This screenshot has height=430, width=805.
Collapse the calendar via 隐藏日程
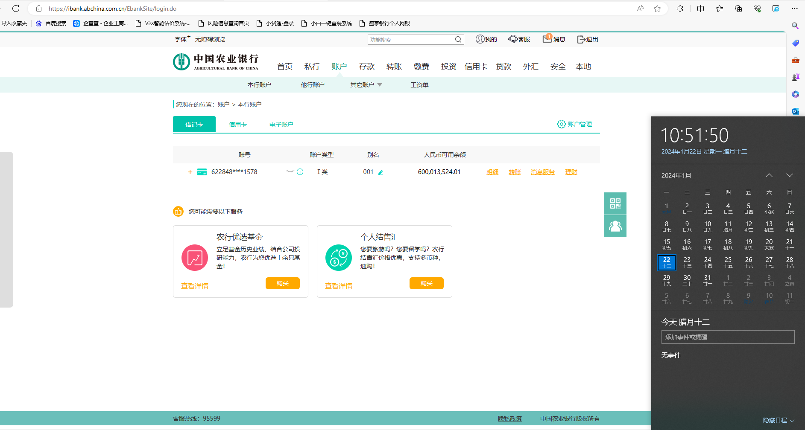point(778,420)
